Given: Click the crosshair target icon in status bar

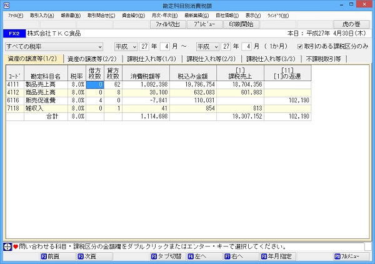Looking at the screenshot, I should pyautogui.click(x=7, y=247).
